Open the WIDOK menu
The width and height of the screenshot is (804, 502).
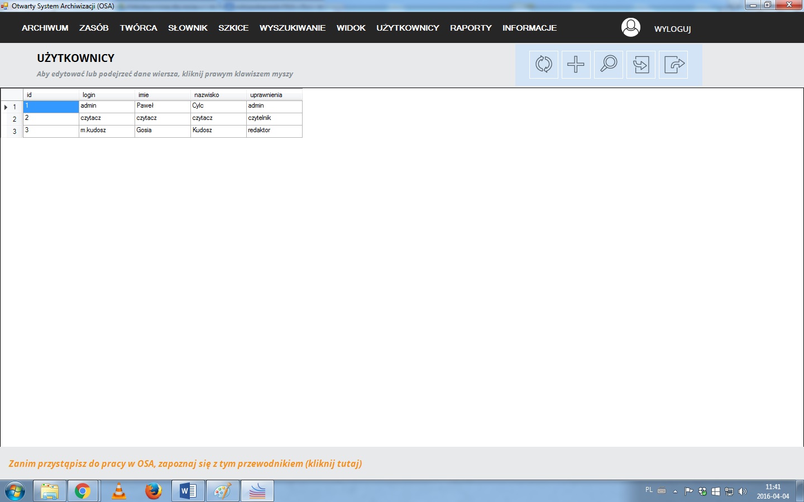[x=351, y=28]
